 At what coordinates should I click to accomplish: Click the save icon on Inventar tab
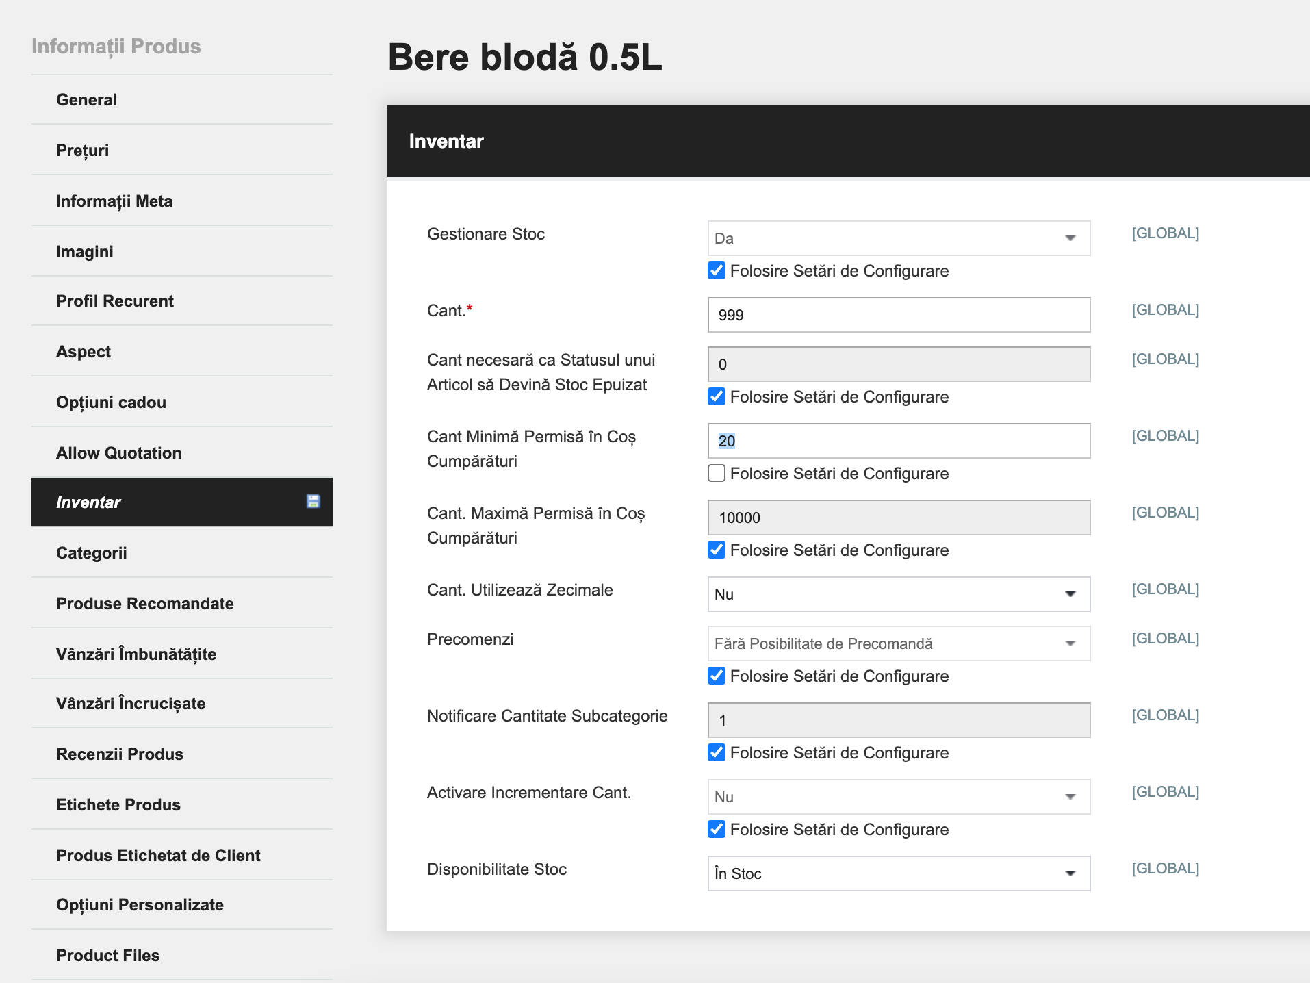[x=313, y=501]
